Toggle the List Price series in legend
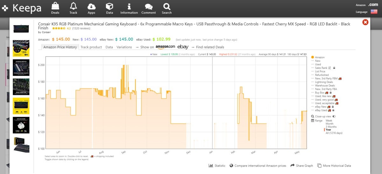382x174 pixels. click(320, 71)
